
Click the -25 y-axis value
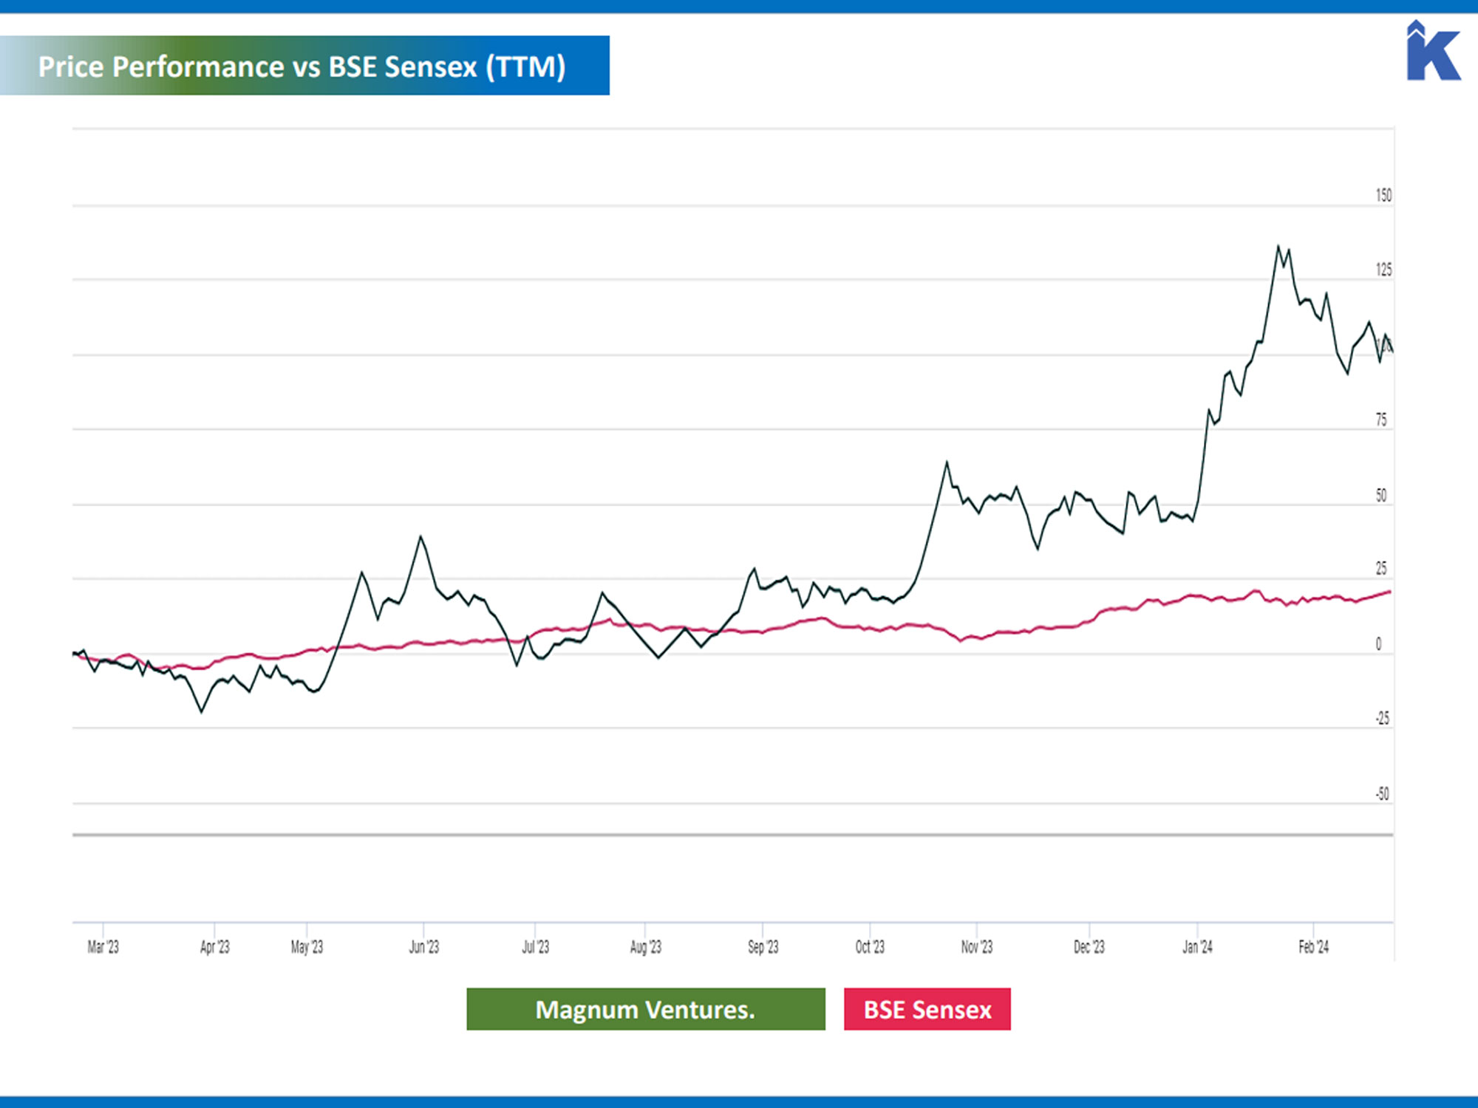tap(1382, 719)
